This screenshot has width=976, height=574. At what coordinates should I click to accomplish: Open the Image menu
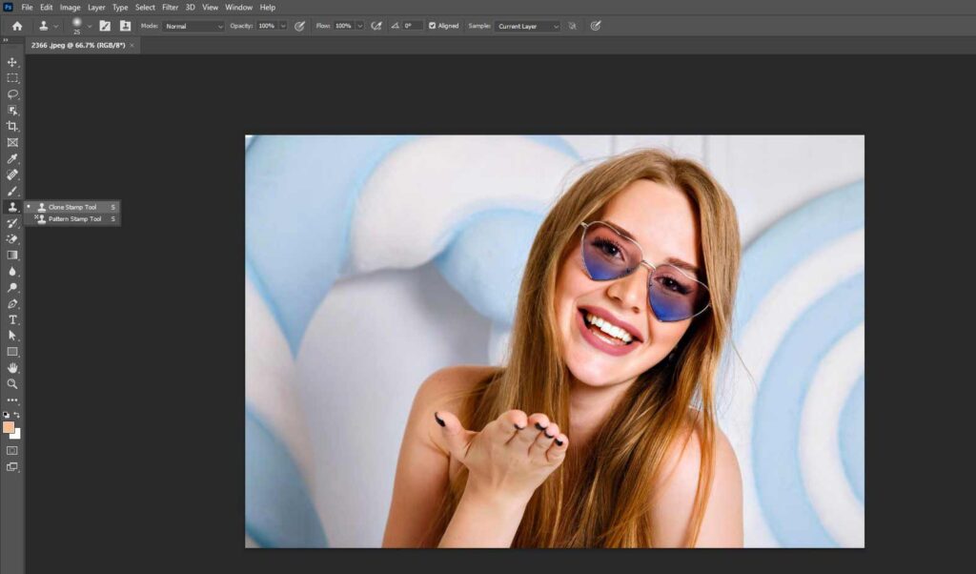click(70, 8)
